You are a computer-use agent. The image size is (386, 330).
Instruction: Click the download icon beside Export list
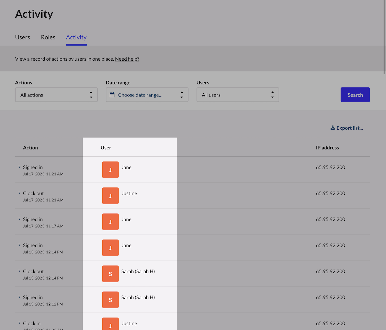[x=333, y=128]
